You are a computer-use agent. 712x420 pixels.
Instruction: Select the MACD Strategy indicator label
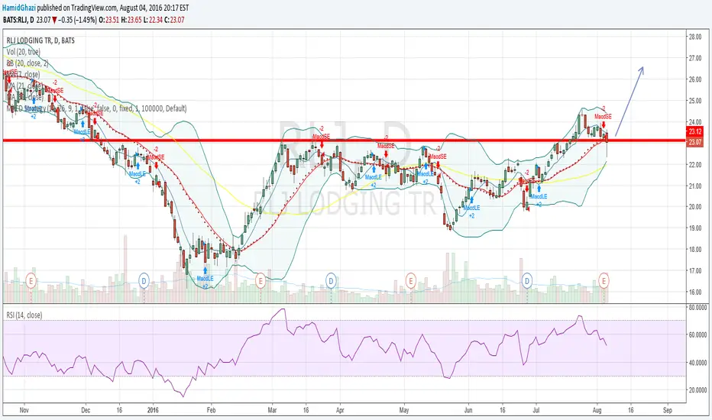click(x=96, y=108)
